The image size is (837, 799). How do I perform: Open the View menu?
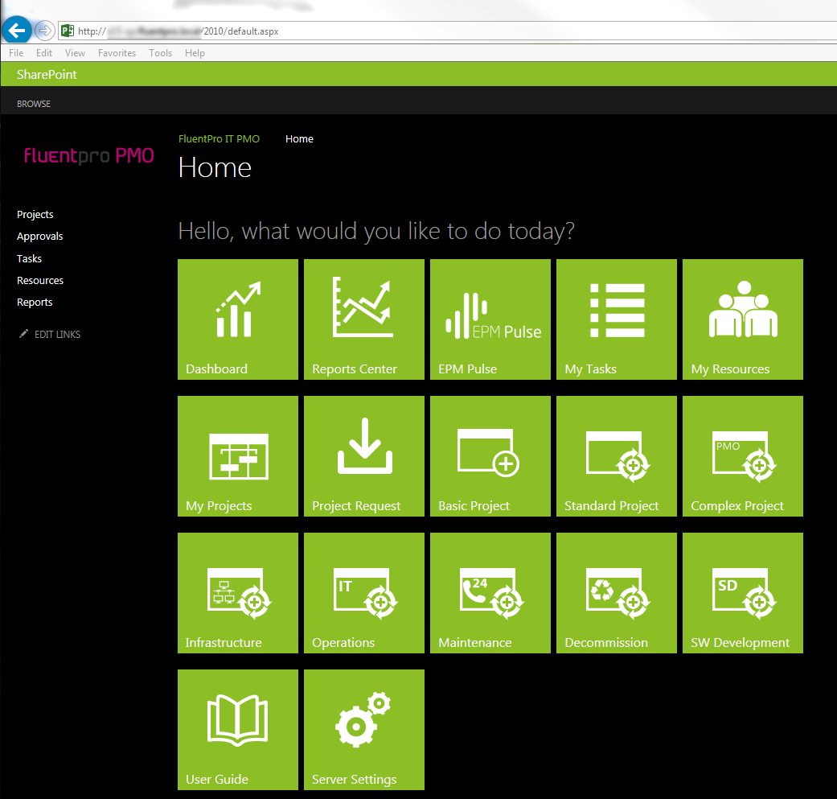75,53
